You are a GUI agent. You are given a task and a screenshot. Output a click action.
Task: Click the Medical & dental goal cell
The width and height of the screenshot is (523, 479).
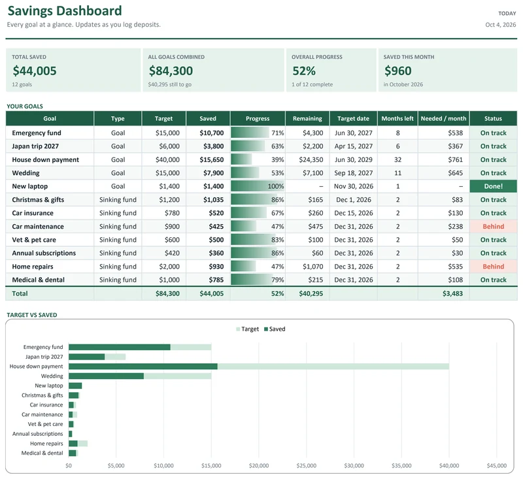[50, 280]
